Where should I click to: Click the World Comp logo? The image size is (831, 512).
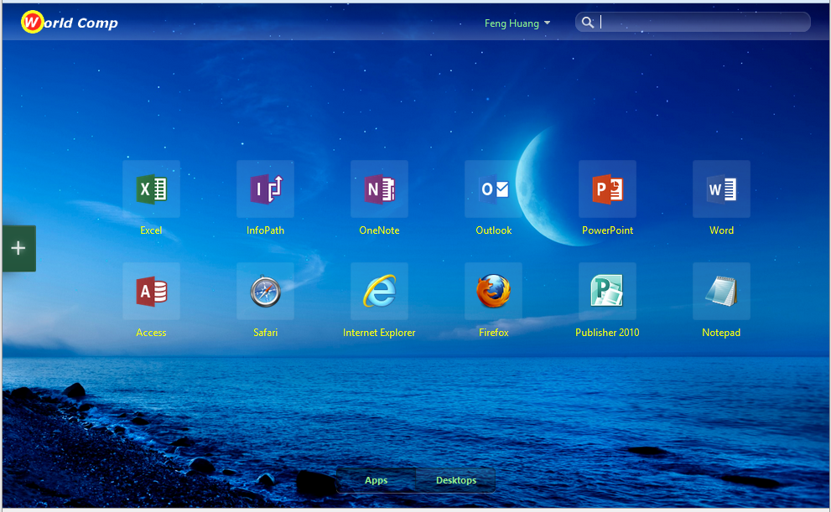tap(70, 23)
